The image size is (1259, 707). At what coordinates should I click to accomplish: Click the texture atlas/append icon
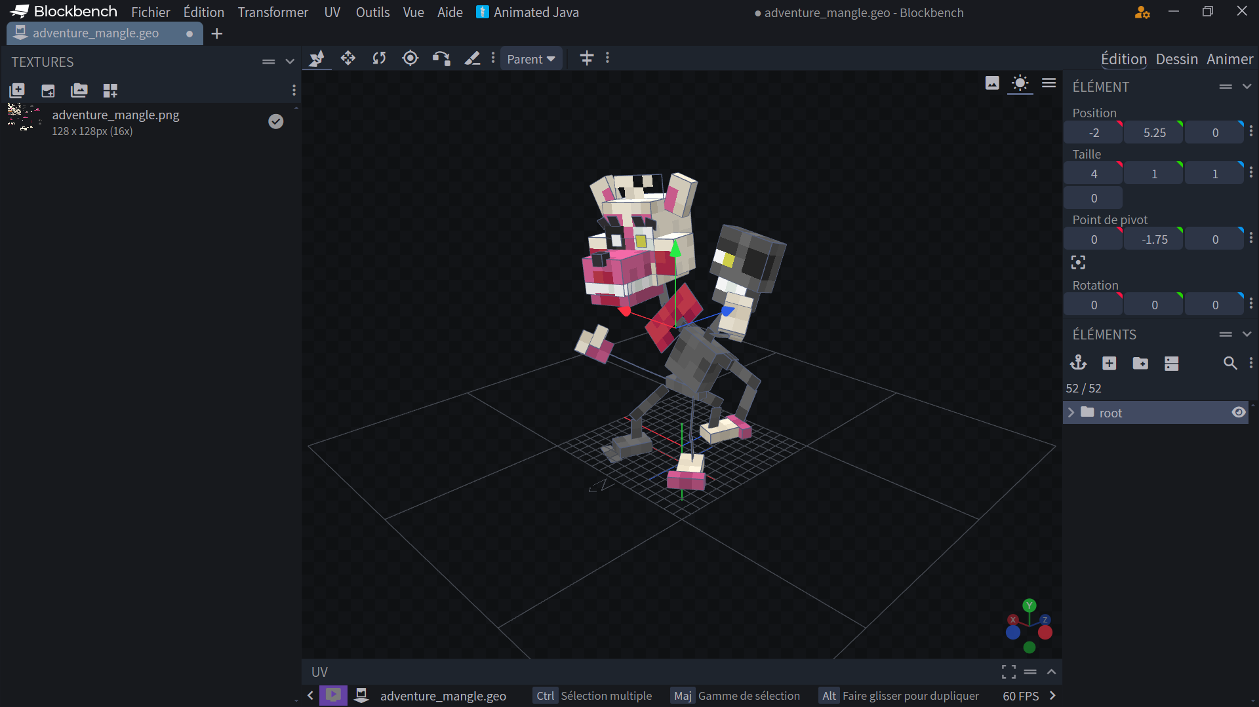tap(110, 90)
